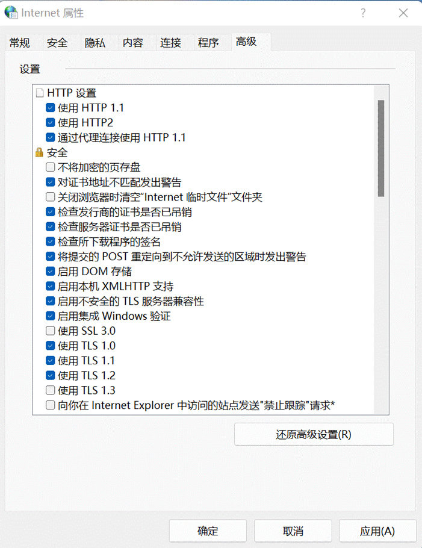Uncheck 启用 DOM 存储 option
The image size is (422, 548).
click(x=51, y=272)
